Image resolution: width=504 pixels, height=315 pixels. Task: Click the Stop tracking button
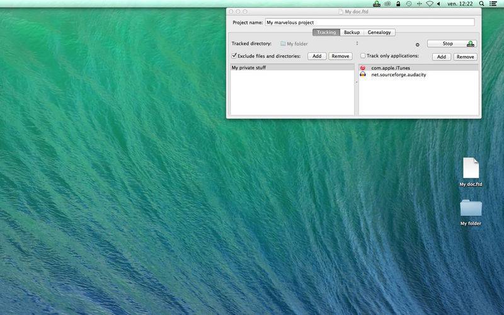click(452, 43)
